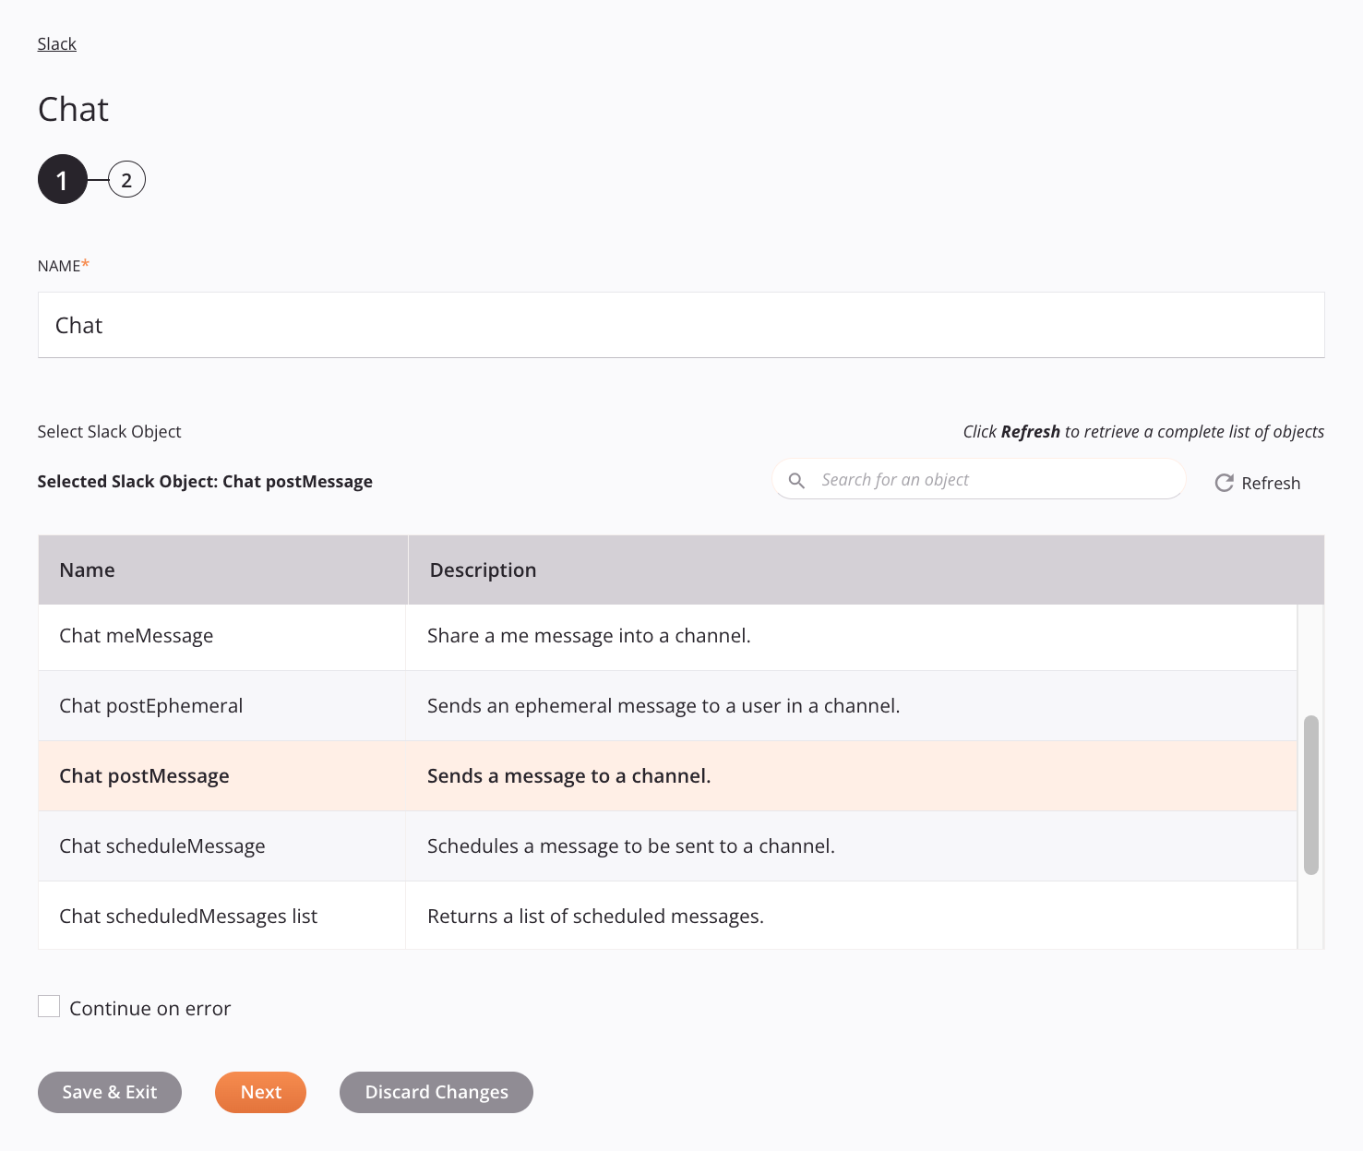This screenshot has height=1151, width=1363.
Task: Click 'Returns a list of scheduled messages.' cell
Action: coord(595,917)
